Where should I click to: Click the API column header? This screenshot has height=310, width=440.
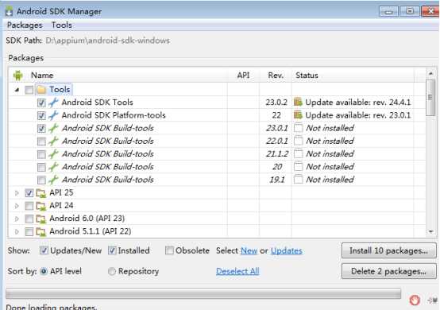click(243, 76)
